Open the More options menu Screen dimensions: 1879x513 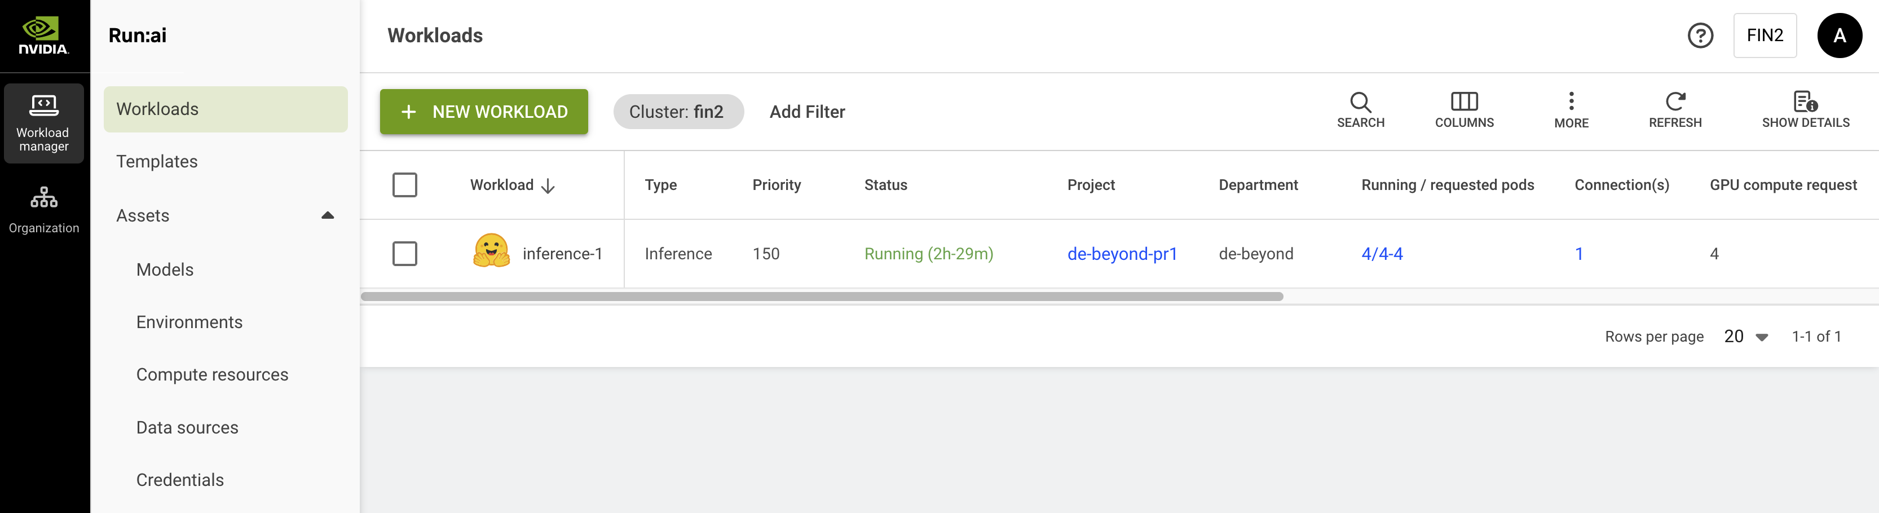[1571, 110]
